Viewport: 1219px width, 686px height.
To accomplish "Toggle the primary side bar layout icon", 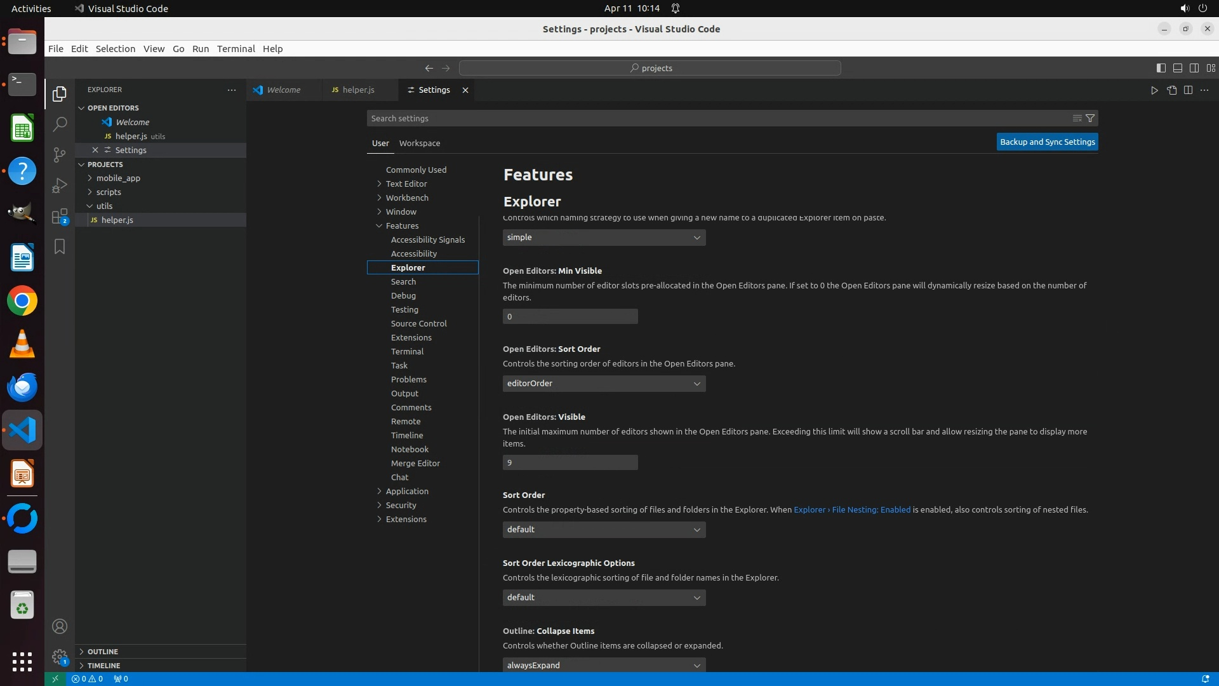I will coord(1161,68).
